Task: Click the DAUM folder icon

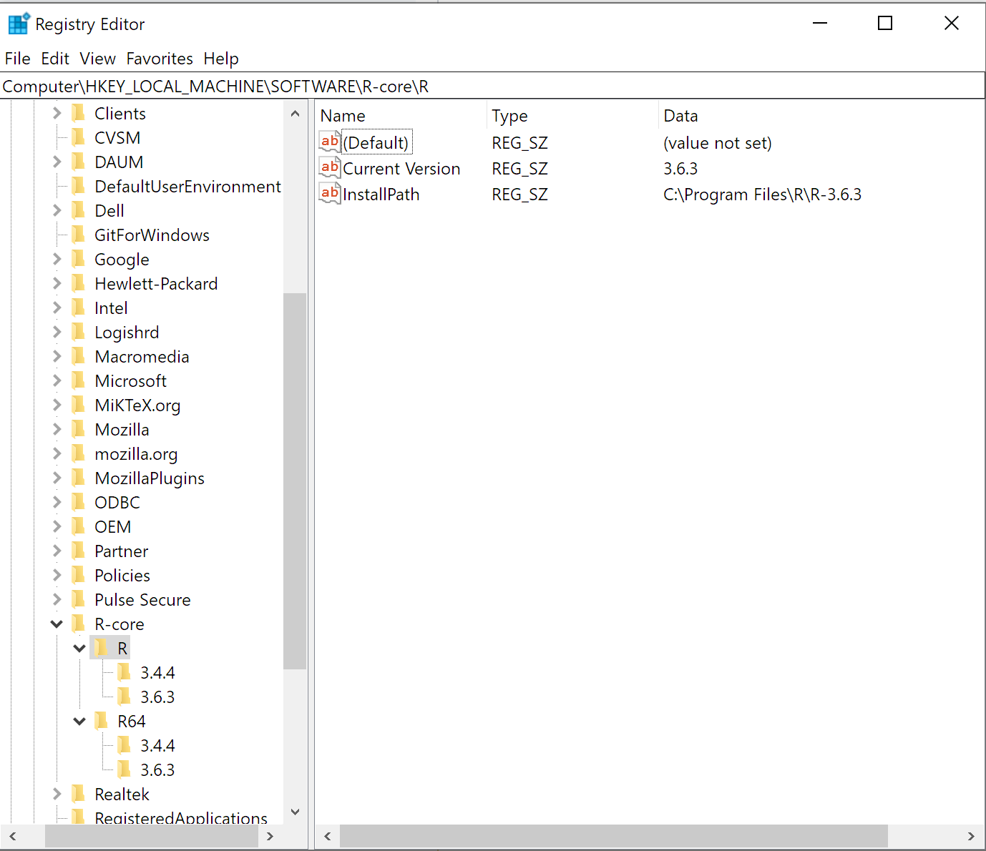Action: pyautogui.click(x=79, y=162)
